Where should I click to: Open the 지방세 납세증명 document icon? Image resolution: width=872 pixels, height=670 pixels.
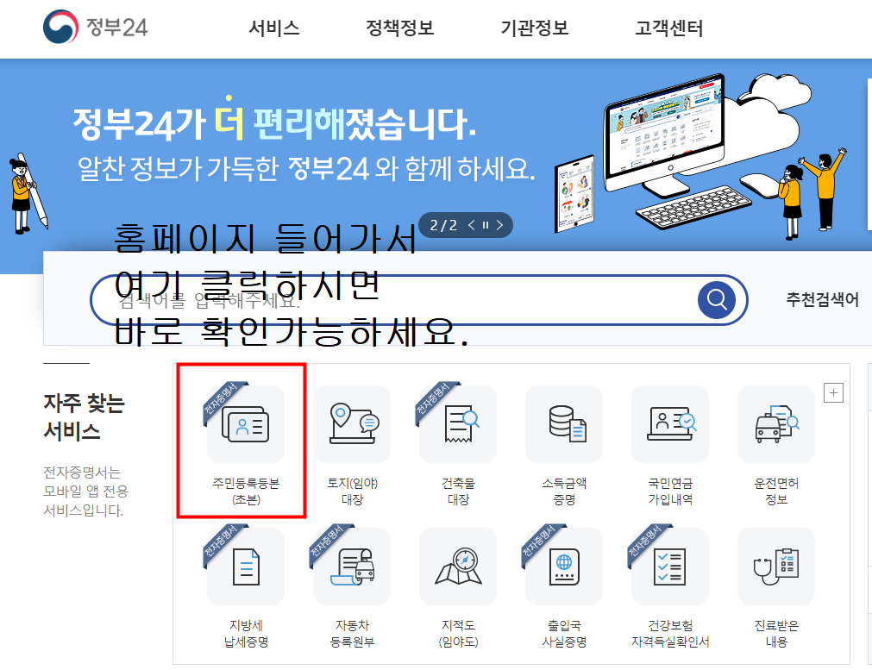pyautogui.click(x=246, y=567)
